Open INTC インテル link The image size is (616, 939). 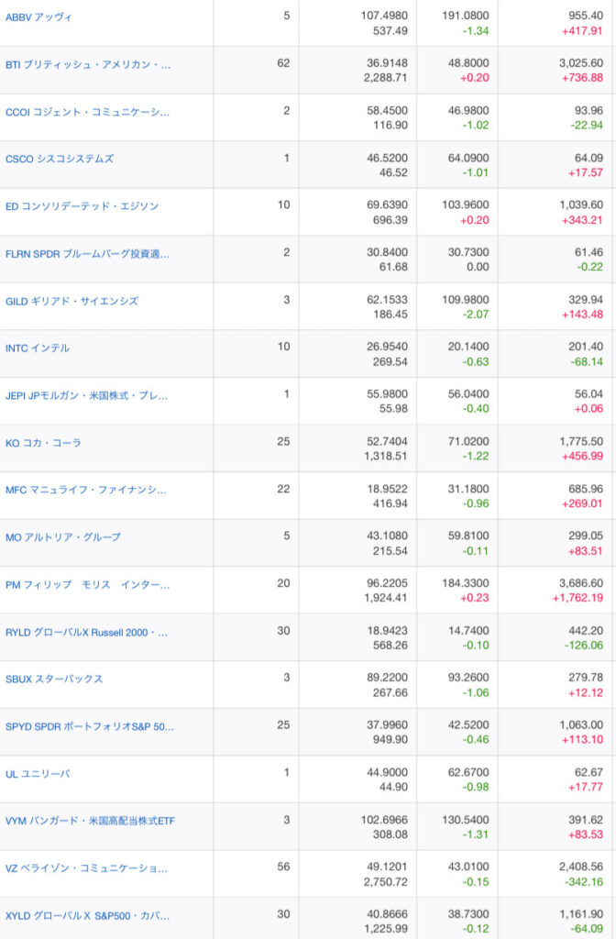(x=37, y=348)
